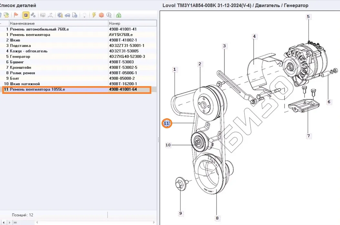
Task: Click callout number 8 on the diagram
Action: (217, 218)
